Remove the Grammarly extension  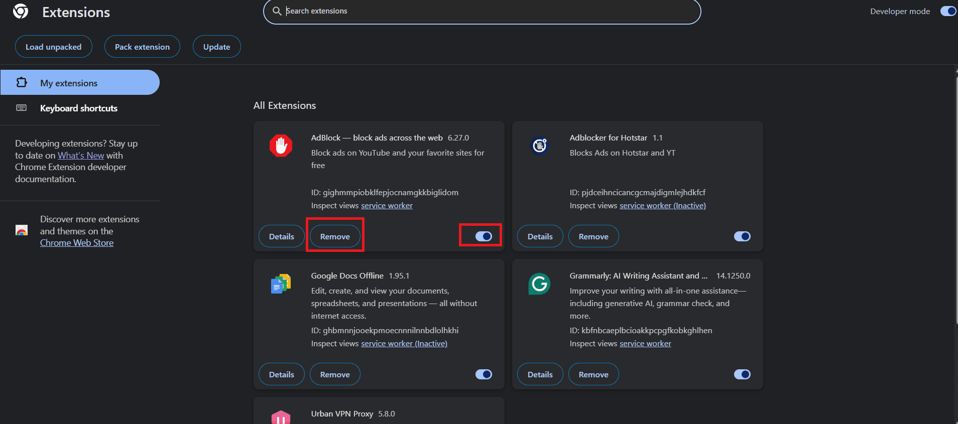[593, 374]
